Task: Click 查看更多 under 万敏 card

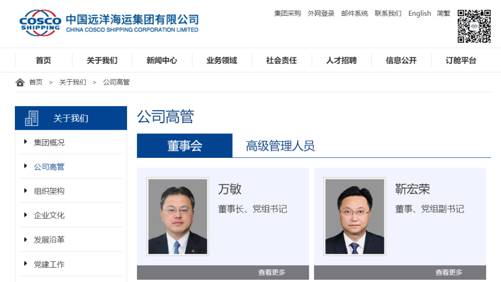Action: pos(271,272)
